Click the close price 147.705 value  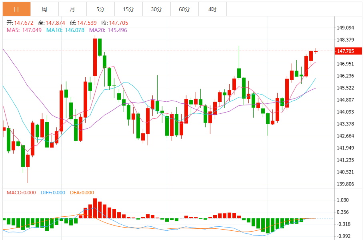pos(118,23)
